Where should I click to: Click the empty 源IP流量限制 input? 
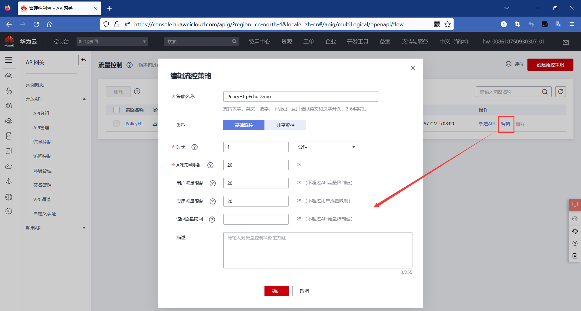[x=256, y=220]
